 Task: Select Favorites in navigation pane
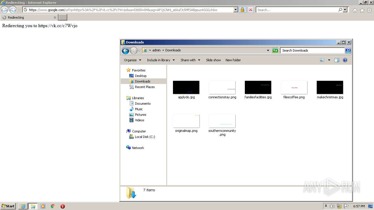pos(138,70)
